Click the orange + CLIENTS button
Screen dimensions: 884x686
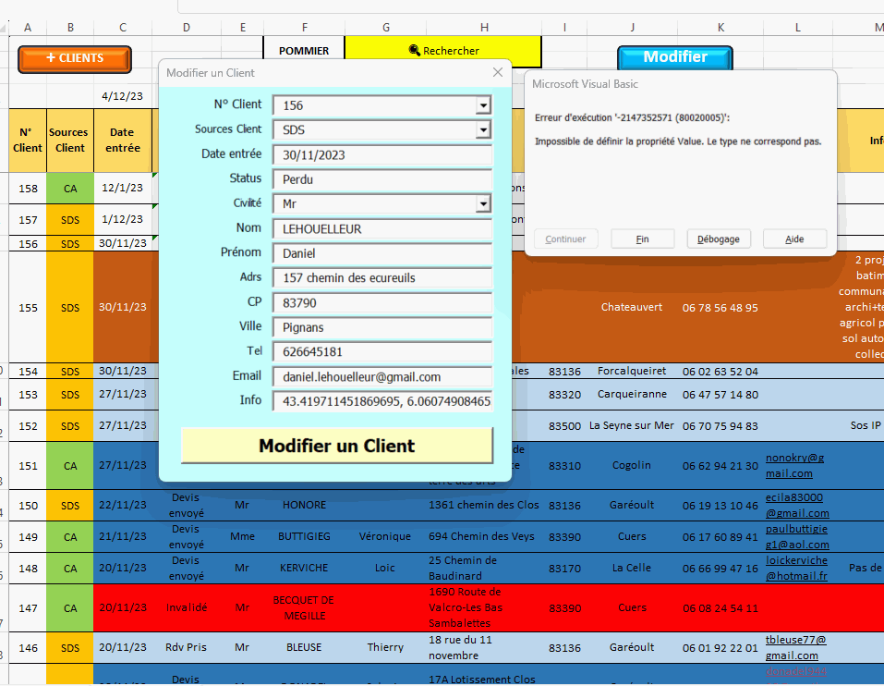(x=75, y=59)
